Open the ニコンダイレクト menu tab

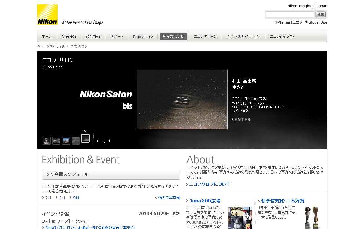pyautogui.click(x=282, y=37)
